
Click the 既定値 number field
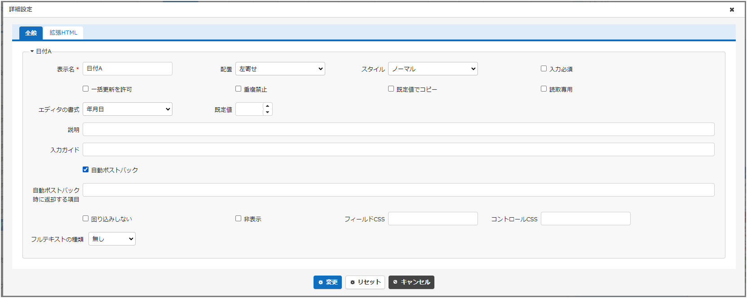click(249, 109)
